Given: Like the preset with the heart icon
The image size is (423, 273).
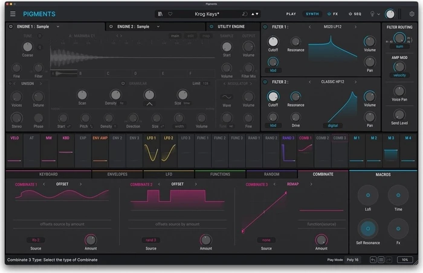Looking at the screenshot, I should click(x=170, y=14).
